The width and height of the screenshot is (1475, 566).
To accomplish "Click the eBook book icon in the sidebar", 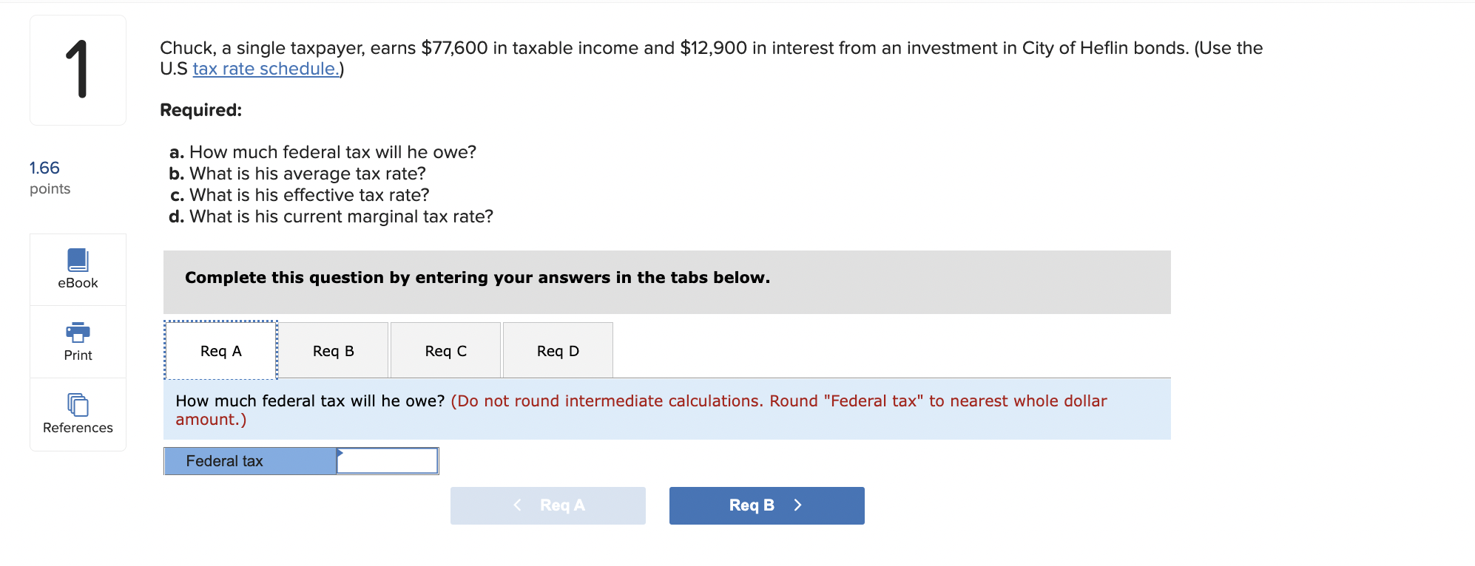I will [x=77, y=259].
